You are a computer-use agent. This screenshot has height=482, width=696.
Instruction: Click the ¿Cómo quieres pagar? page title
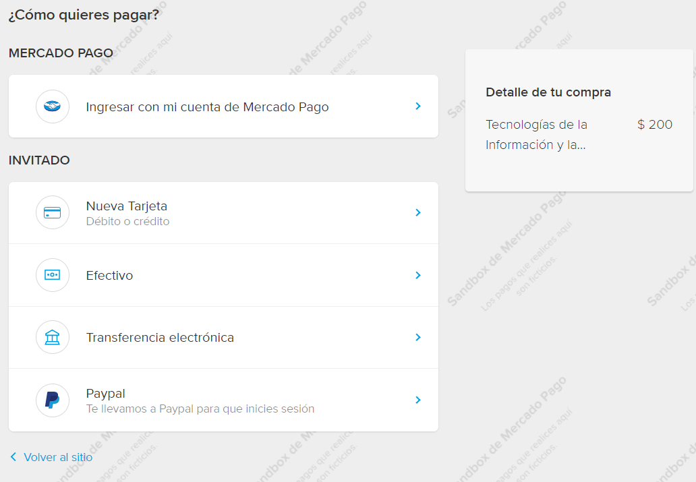pos(84,13)
